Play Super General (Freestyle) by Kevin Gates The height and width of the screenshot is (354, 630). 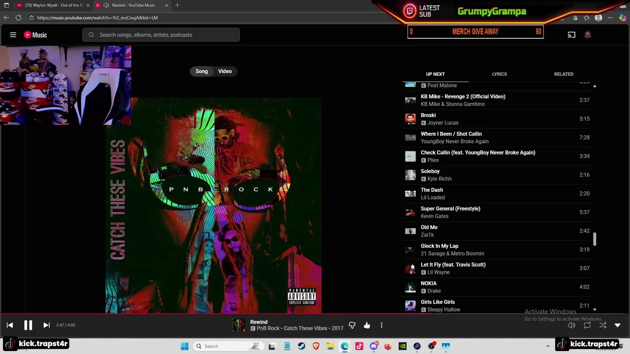[x=497, y=212]
